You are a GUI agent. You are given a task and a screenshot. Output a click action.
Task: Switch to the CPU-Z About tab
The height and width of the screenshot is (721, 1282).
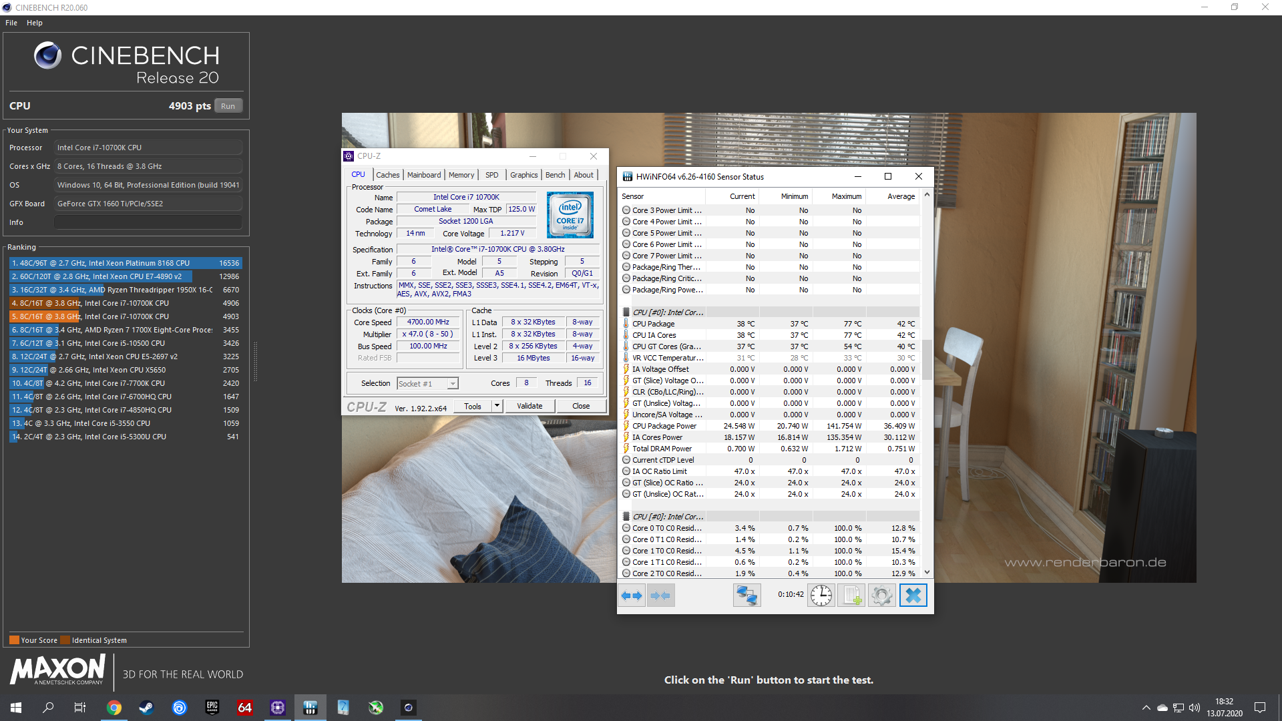(584, 175)
